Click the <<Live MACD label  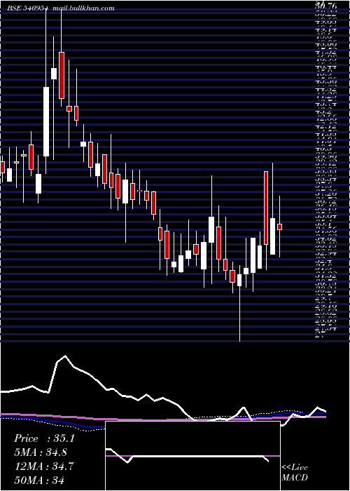click(x=295, y=473)
